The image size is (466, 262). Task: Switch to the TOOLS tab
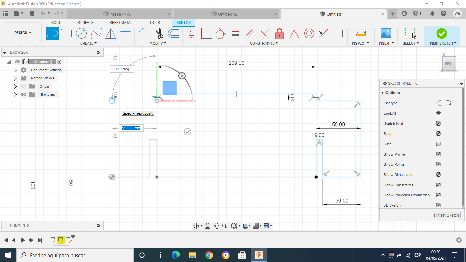154,23
